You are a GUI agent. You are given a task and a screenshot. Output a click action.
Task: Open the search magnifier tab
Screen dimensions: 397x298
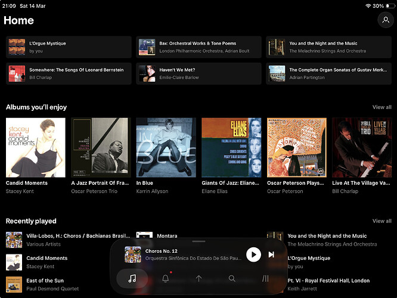232,278
